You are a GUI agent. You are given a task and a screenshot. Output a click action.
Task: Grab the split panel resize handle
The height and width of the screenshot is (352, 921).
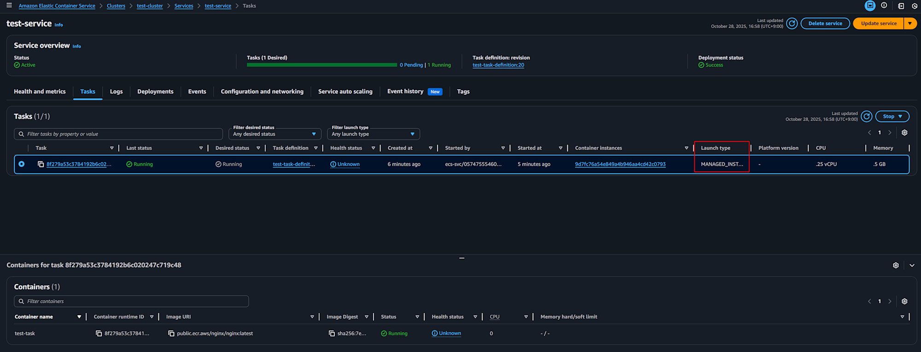click(x=461, y=258)
